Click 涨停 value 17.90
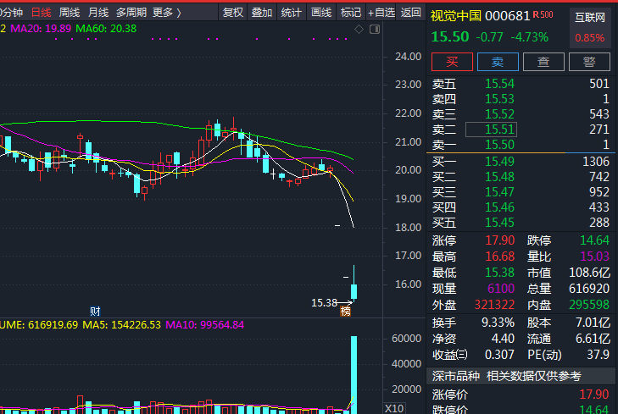618x414 pixels. point(500,240)
